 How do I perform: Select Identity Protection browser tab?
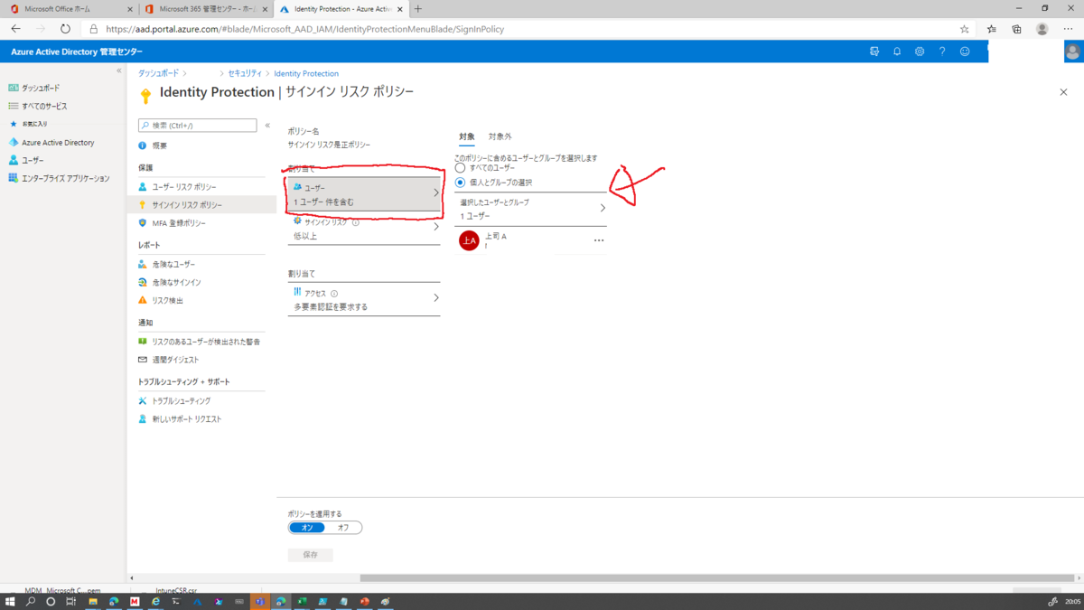341,9
